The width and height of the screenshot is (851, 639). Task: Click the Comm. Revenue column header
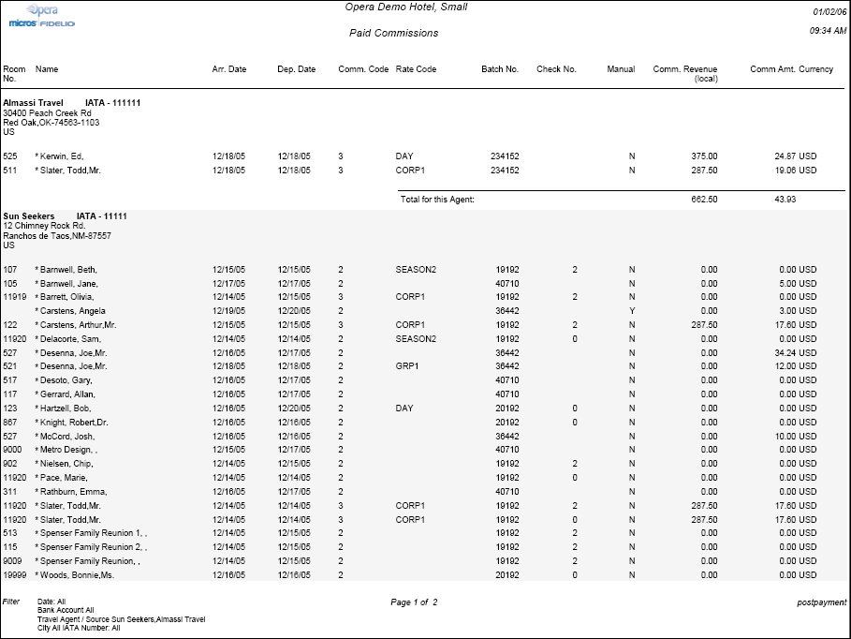pos(684,70)
